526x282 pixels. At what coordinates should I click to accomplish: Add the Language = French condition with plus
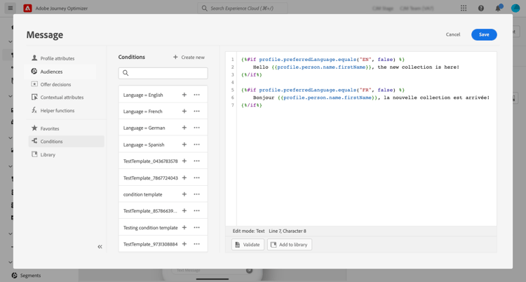pos(184,112)
